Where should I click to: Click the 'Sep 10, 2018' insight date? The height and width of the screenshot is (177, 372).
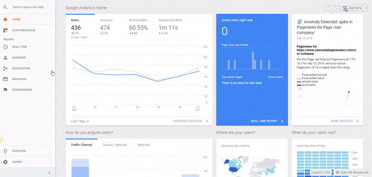[305, 38]
